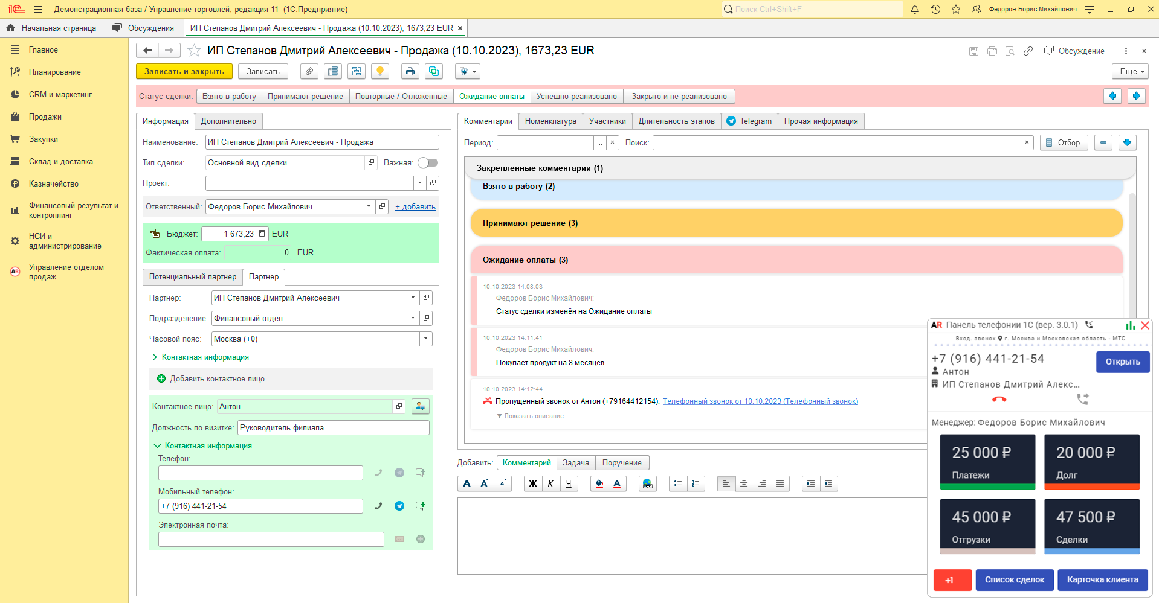
Task: Click Электронная почта input field
Action: click(271, 539)
